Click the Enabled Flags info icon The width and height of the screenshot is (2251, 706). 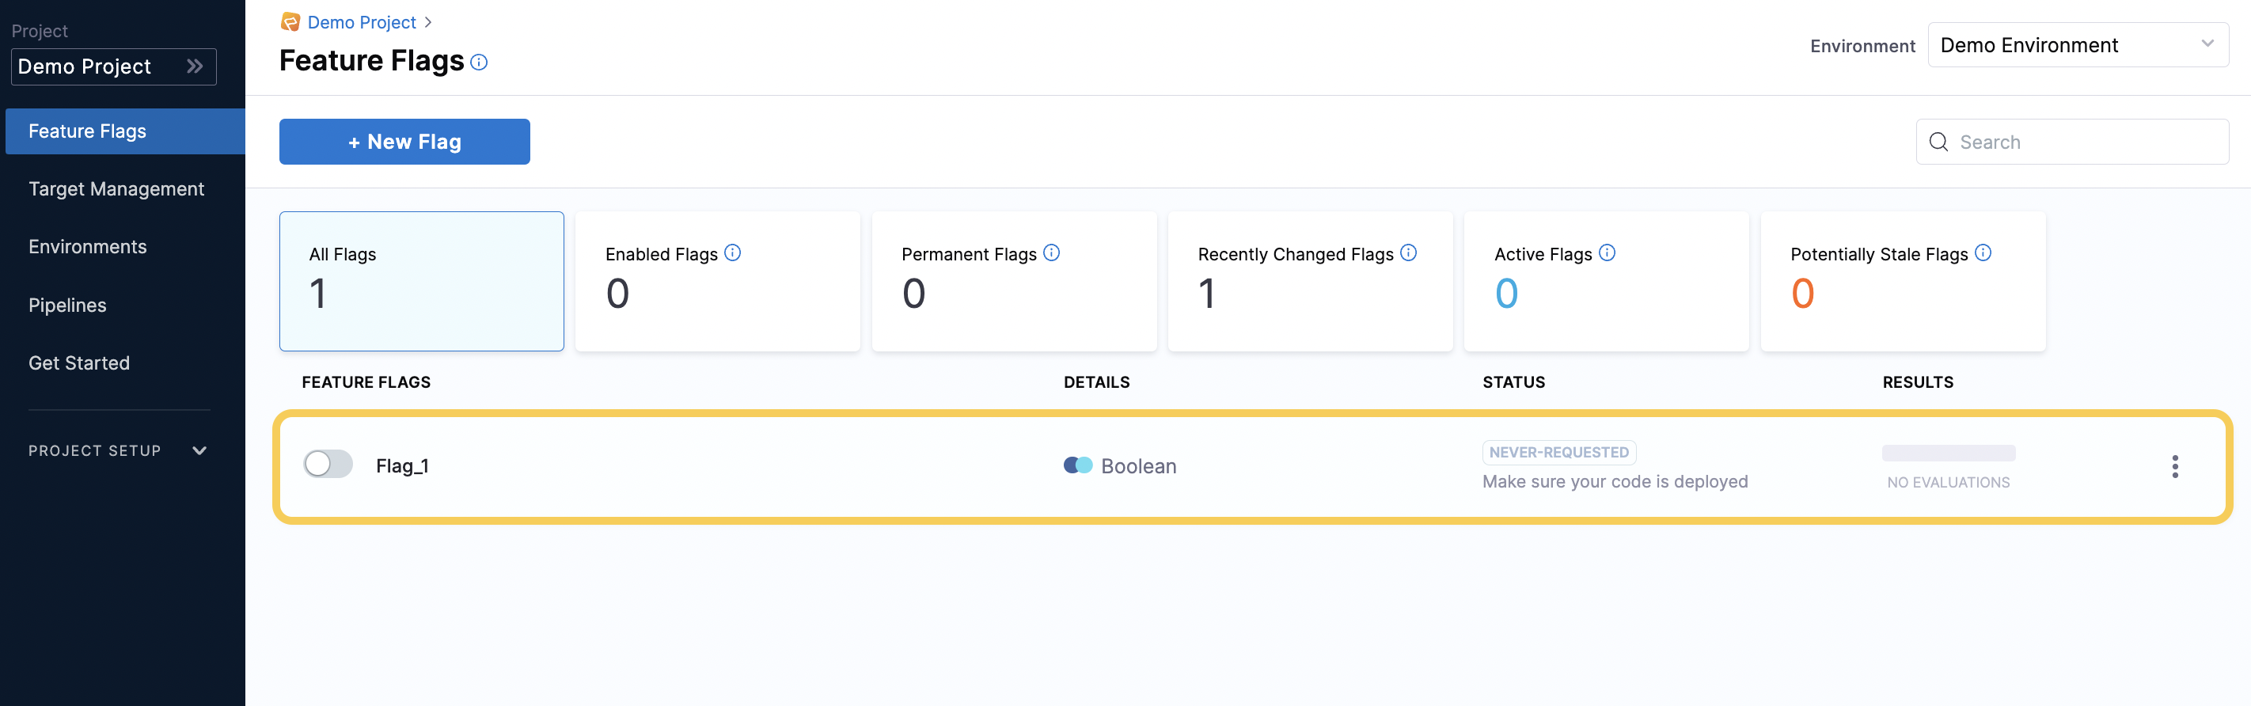(732, 252)
